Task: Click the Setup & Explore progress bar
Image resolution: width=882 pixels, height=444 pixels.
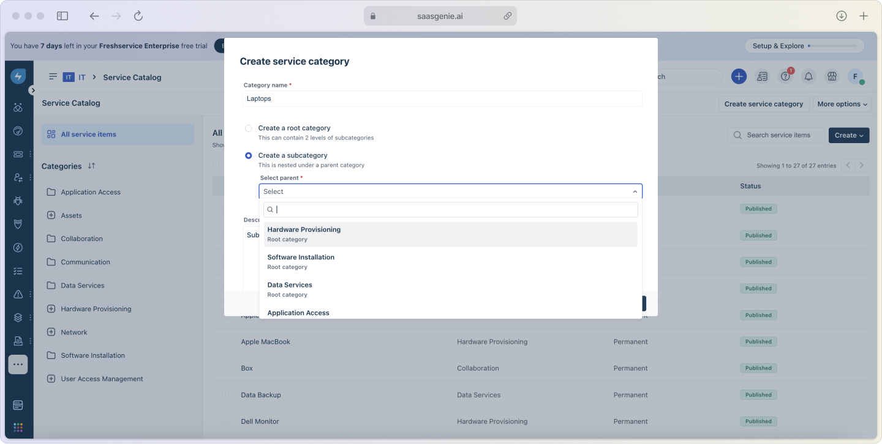Action: (804, 45)
